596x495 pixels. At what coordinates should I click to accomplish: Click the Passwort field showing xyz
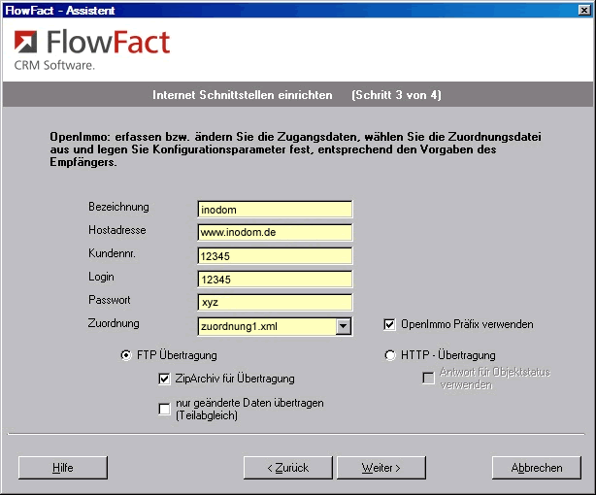point(274,302)
